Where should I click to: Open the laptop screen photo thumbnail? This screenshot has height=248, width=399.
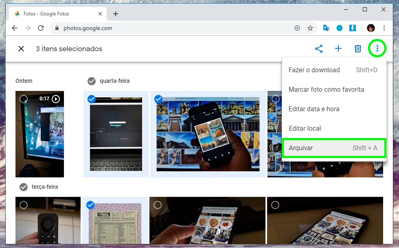(x=116, y=134)
